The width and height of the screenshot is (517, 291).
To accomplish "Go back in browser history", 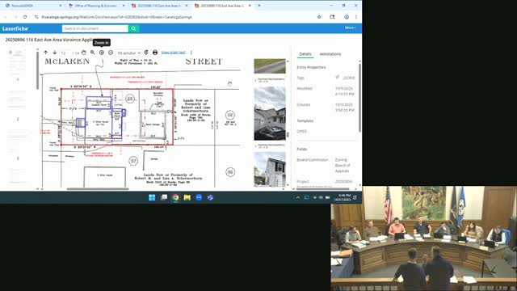I will [6, 17].
